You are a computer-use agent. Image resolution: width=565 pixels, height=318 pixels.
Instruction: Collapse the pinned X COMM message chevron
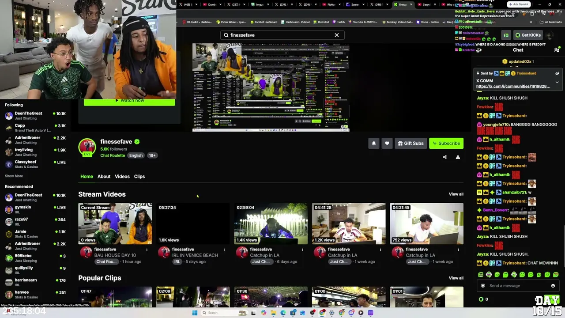pyautogui.click(x=557, y=82)
